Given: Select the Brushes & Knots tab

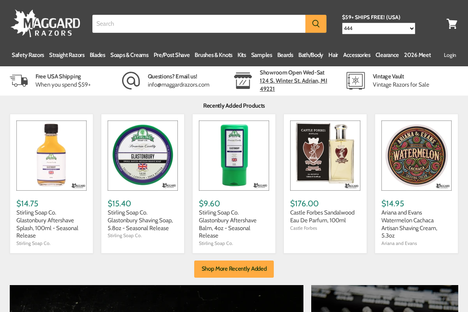Looking at the screenshot, I should [213, 55].
